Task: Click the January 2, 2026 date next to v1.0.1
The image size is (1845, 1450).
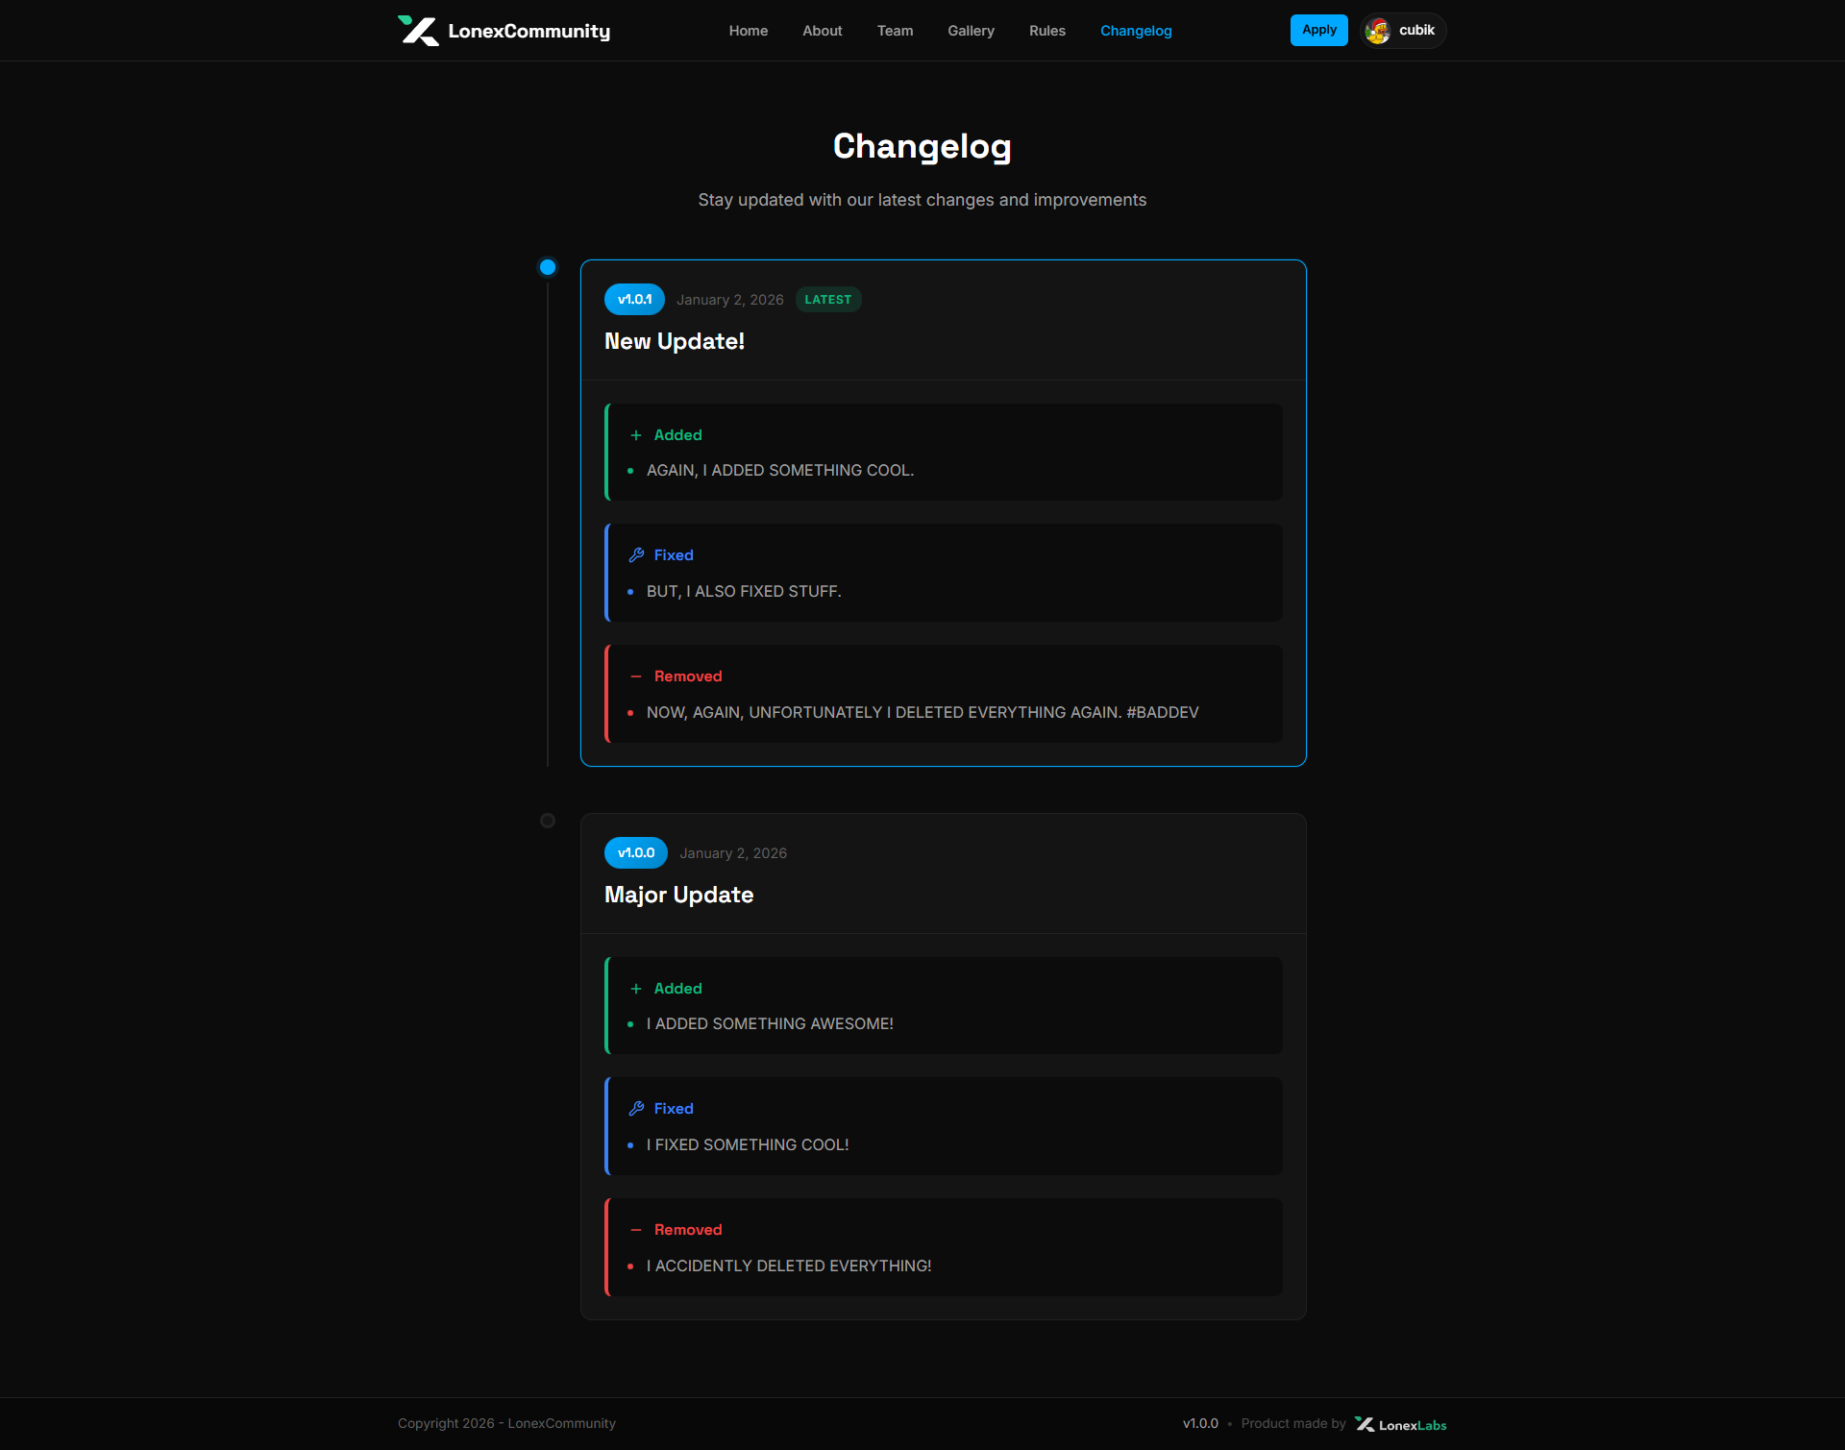Action: [730, 300]
